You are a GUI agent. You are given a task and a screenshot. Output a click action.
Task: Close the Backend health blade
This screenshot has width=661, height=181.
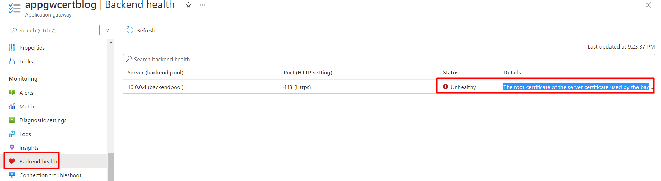pos(648,5)
